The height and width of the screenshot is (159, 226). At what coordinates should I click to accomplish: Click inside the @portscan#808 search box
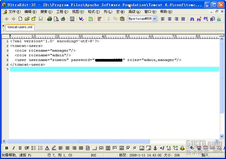140,19
